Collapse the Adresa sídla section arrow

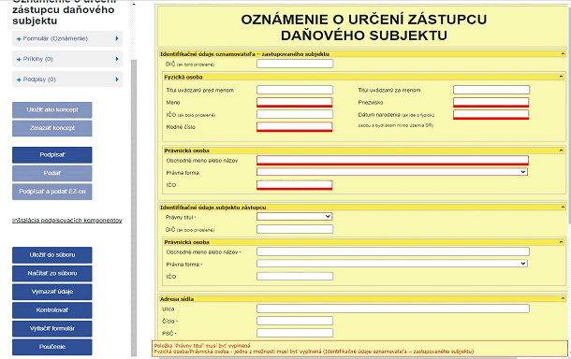pos(563,298)
